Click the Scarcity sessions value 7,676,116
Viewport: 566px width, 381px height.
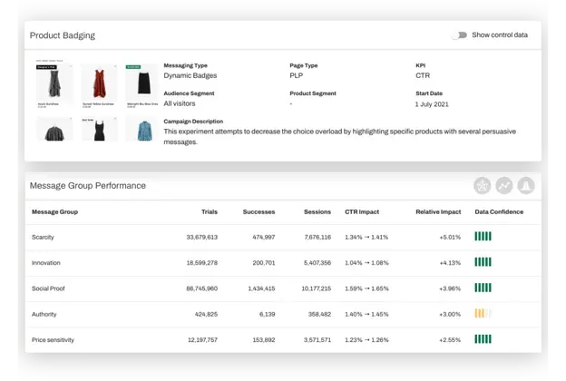click(x=317, y=238)
